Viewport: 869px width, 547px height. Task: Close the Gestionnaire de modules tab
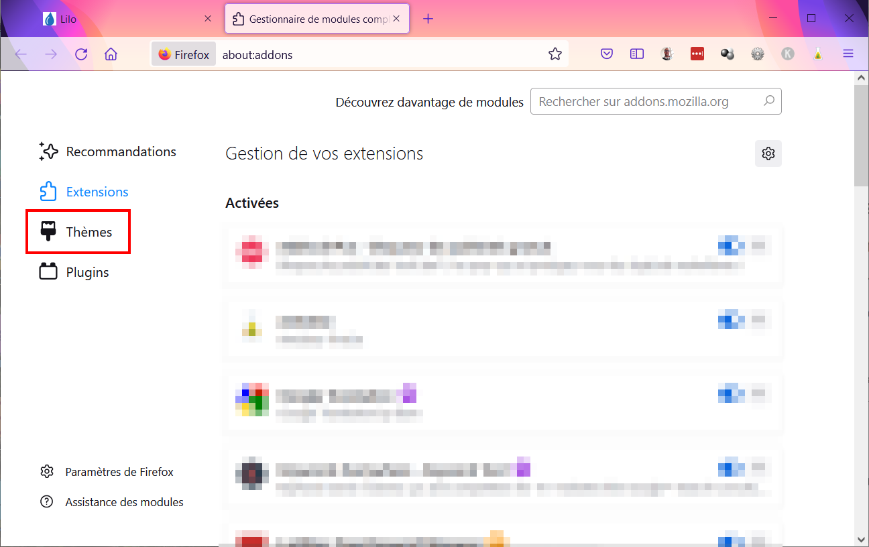[397, 19]
